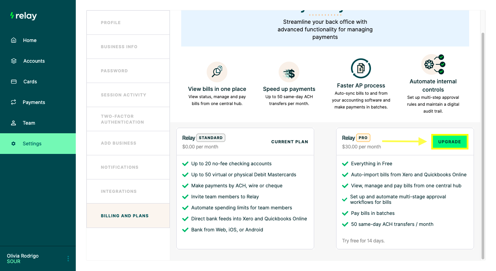
Task: Click the Automate internal controls icon
Action: click(433, 64)
